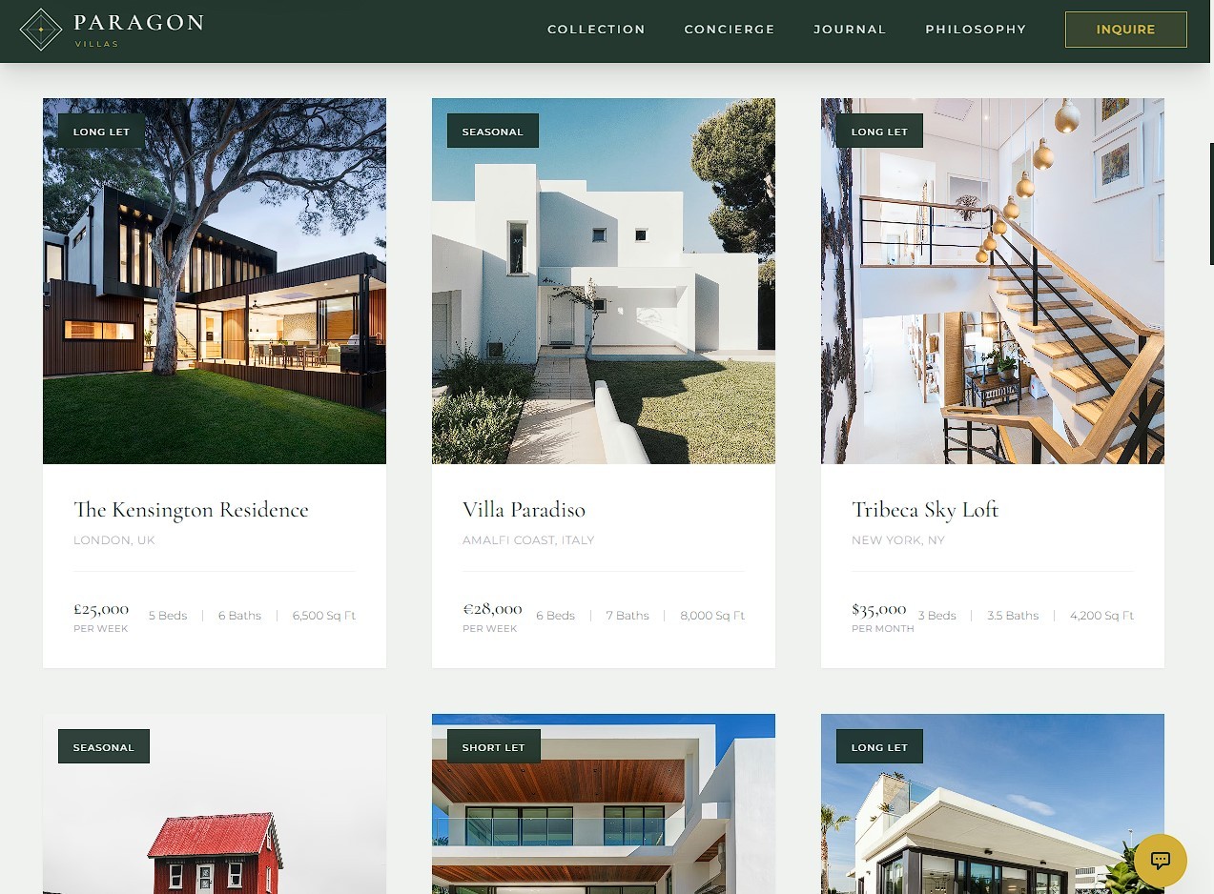
Task: Open the Villa Paradiso listing title
Action: pos(524,510)
